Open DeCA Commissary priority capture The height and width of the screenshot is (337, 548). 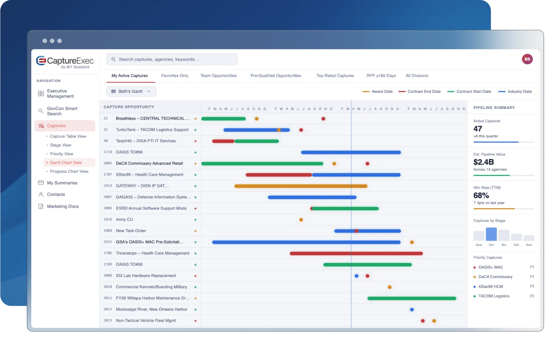coord(504,277)
